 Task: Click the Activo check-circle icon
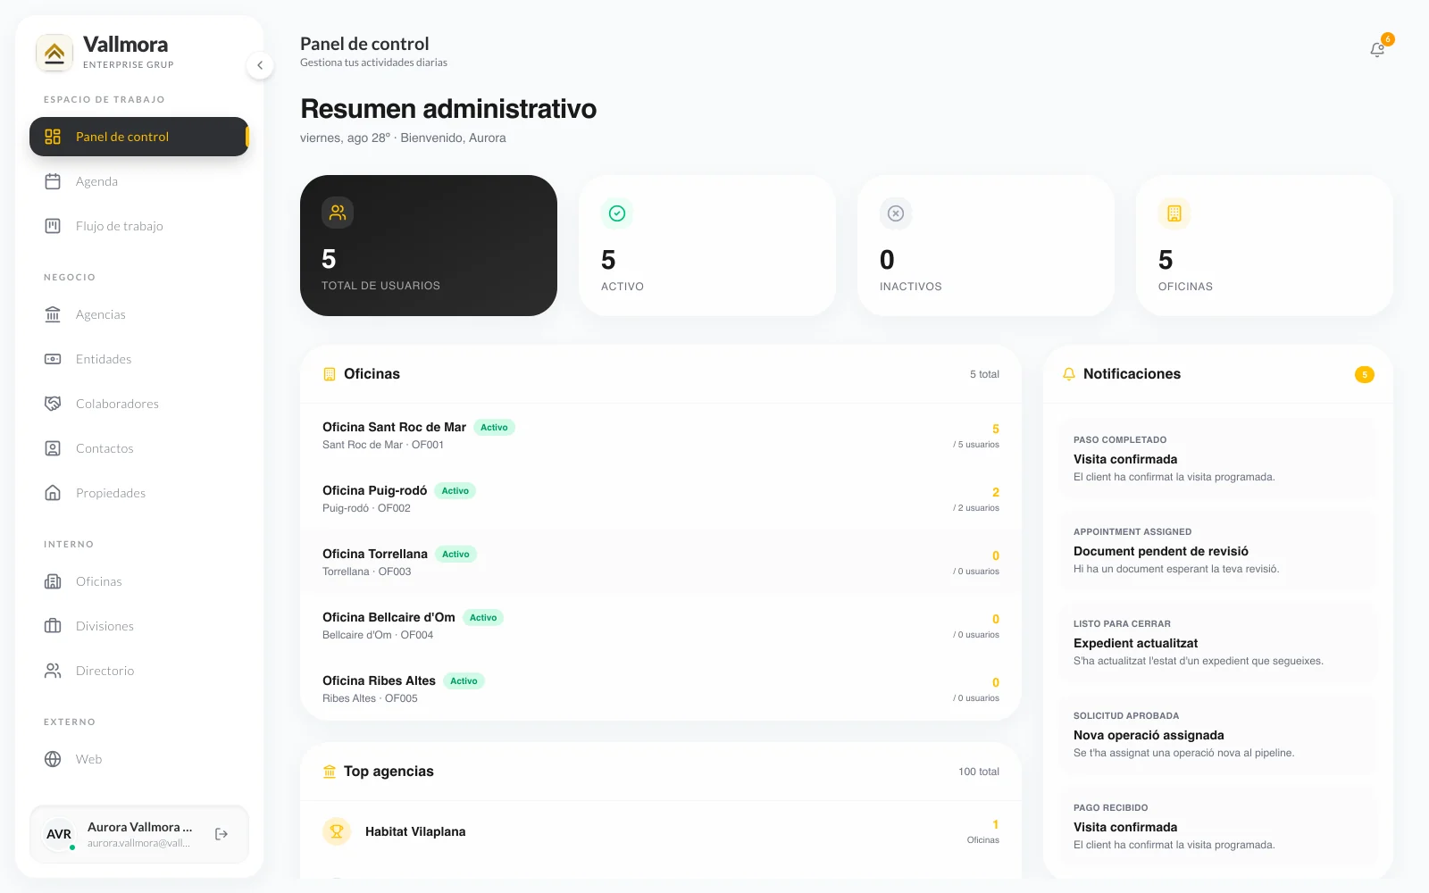[617, 213]
